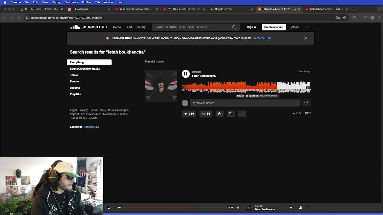Image resolution: width=383 pixels, height=215 pixels.
Task: Close the Google Gemini tab
Action: point(251,9)
